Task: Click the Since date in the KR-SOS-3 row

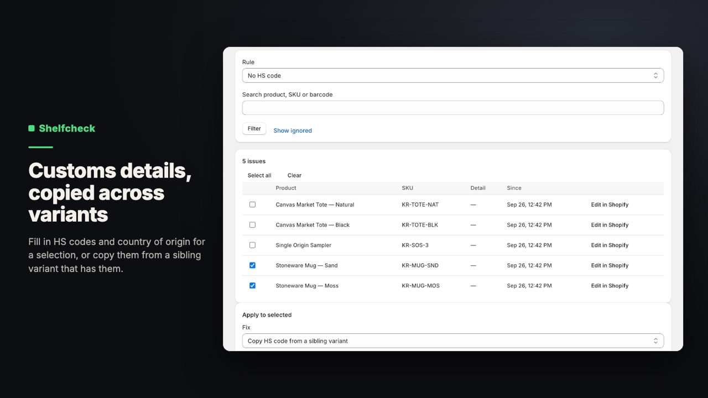Action: click(529, 245)
